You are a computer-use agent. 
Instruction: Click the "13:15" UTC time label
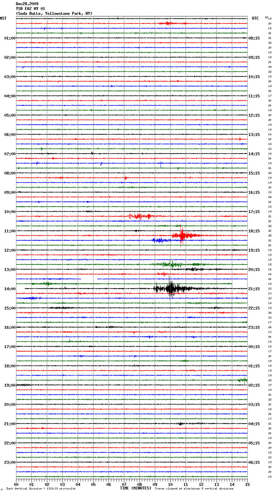(254, 135)
